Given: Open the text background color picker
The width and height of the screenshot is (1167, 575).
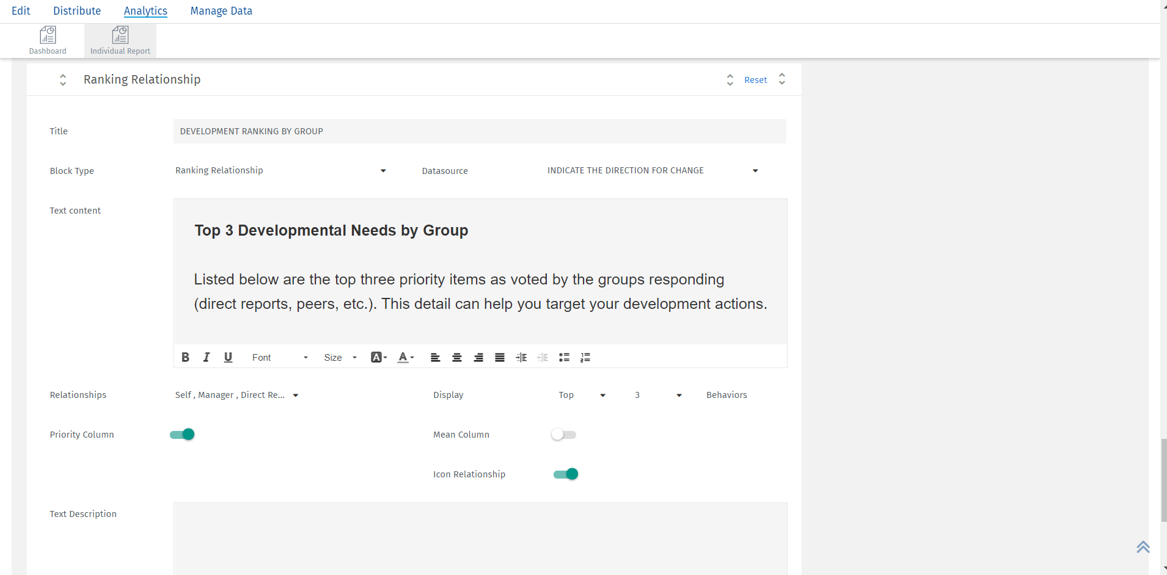Looking at the screenshot, I should 378,357.
